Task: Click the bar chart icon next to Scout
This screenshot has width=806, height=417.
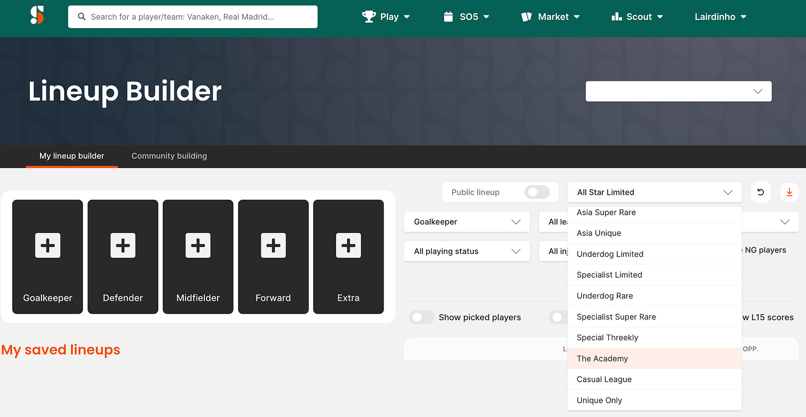Action: click(617, 17)
